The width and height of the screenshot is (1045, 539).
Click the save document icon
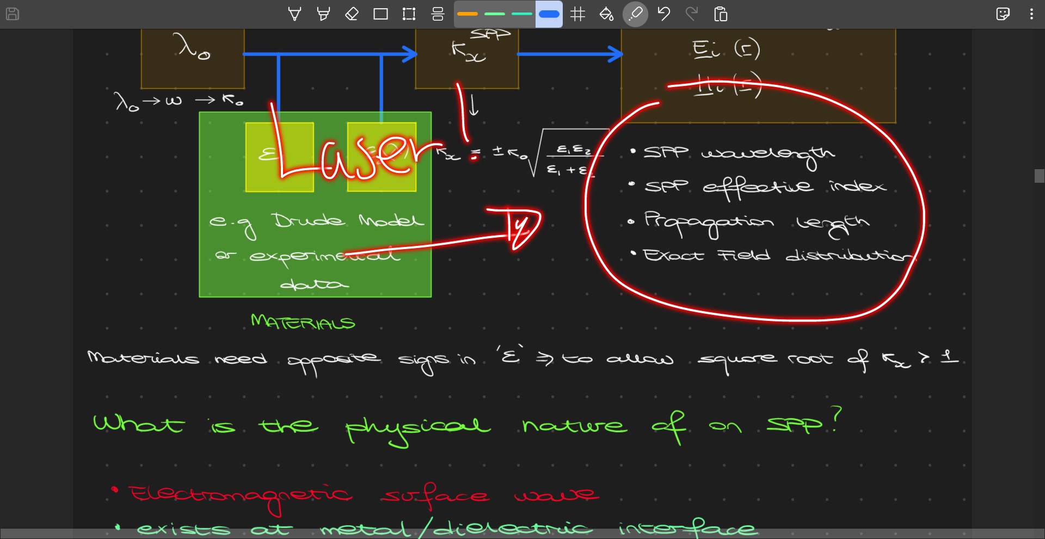[x=12, y=14]
